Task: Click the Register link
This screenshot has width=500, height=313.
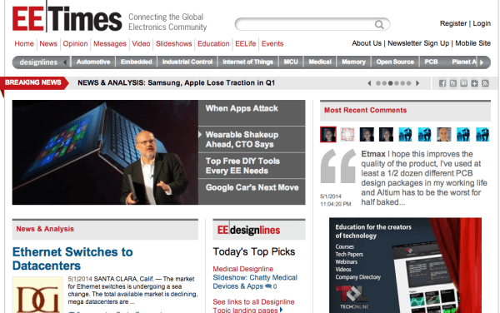Action: pyautogui.click(x=453, y=23)
